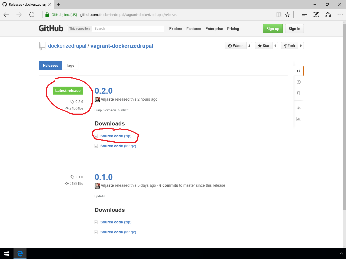This screenshot has height=259, width=346.
Task: Click the repository book icon
Action: tap(42, 46)
